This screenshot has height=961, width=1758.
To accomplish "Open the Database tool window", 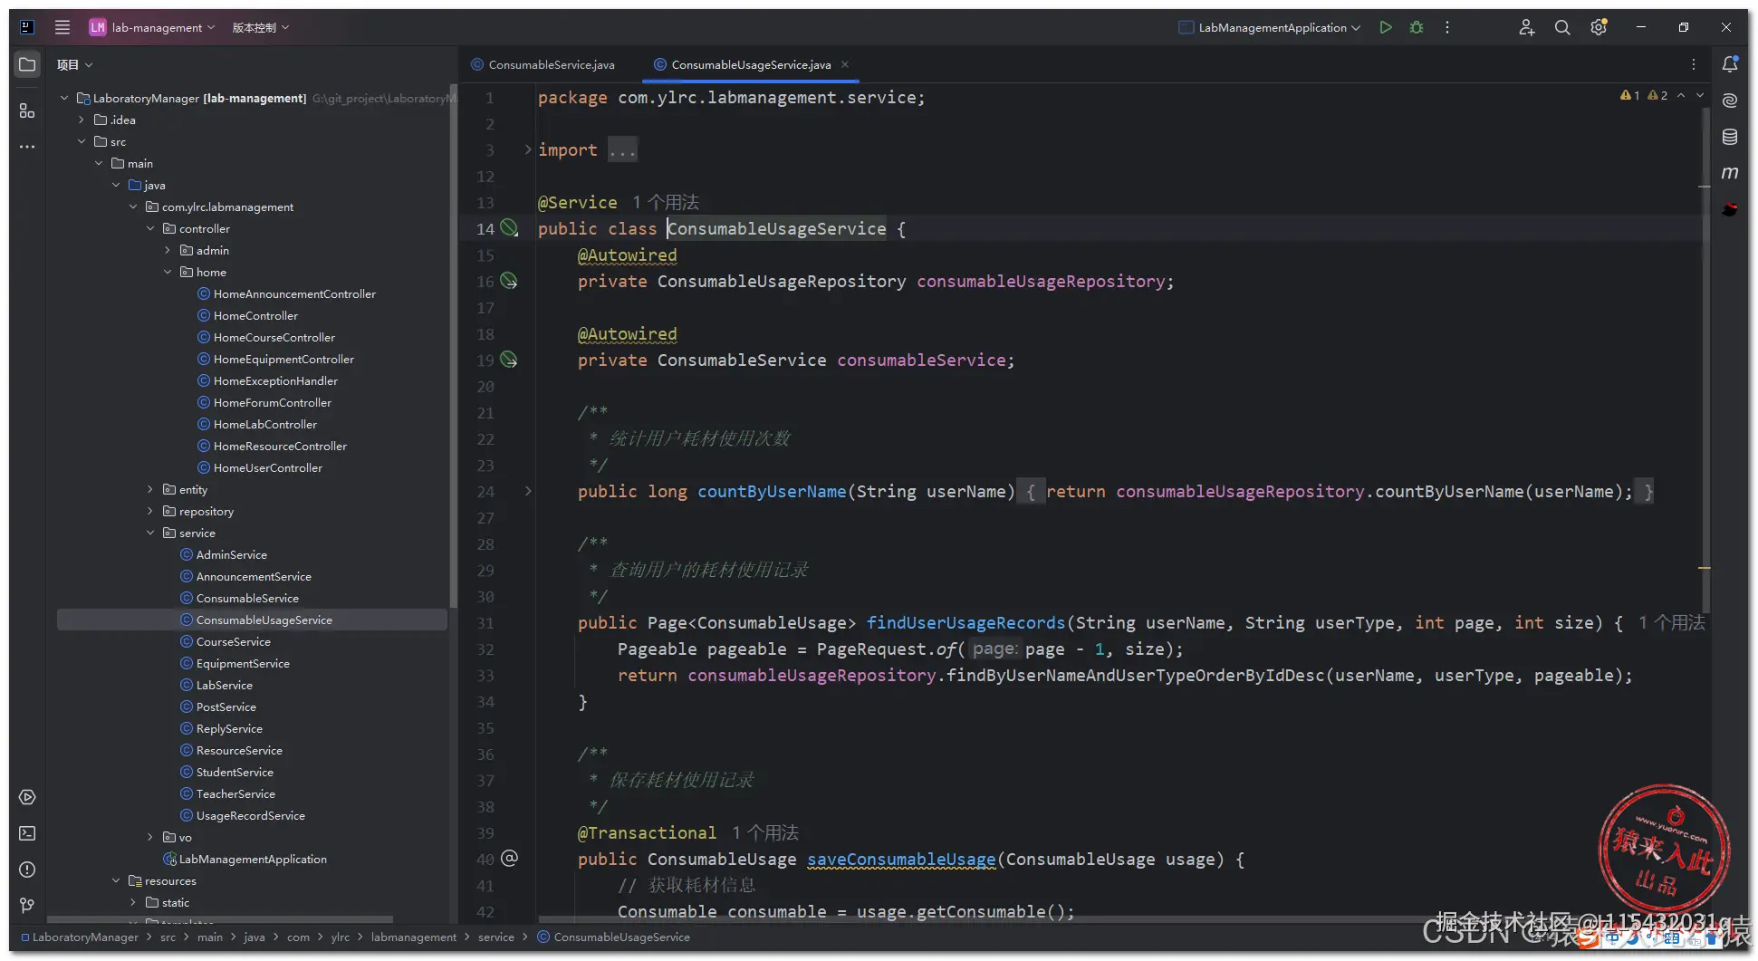I will tap(1730, 137).
